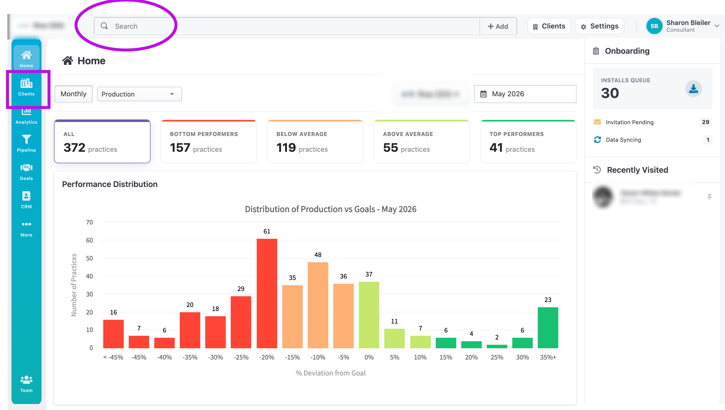The height and width of the screenshot is (410, 725).
Task: Click the Data Syncing refresh icon
Action: tap(597, 140)
